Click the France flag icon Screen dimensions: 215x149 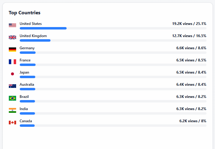coord(12,62)
